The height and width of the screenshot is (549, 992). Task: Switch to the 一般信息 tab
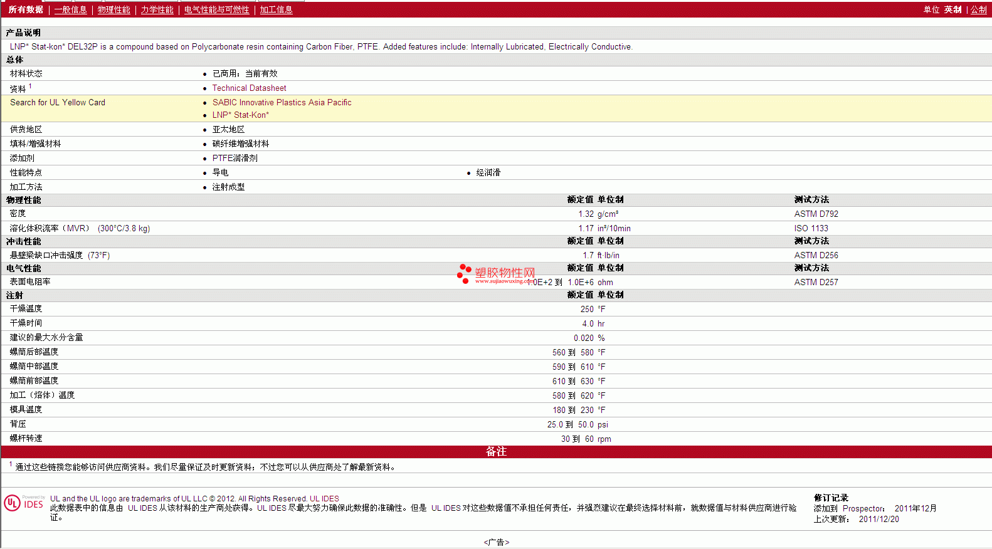[x=70, y=10]
